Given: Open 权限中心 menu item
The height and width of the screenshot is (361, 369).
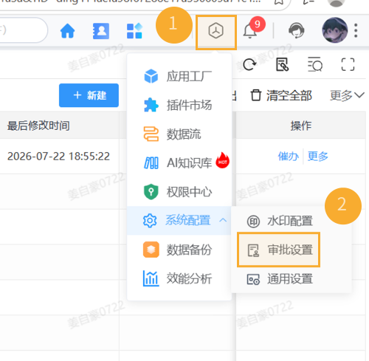Looking at the screenshot, I should click(179, 192).
